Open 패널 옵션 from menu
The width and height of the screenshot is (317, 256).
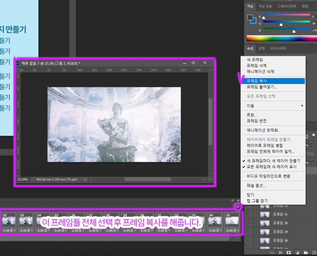pos(273,185)
